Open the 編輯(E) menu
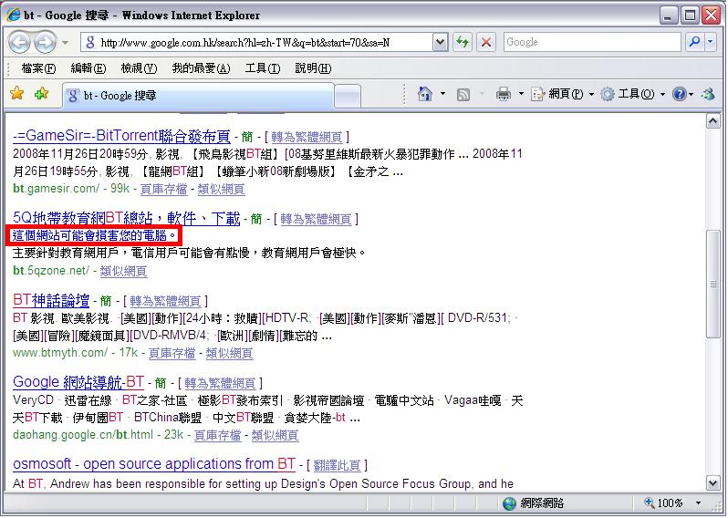 (x=88, y=68)
